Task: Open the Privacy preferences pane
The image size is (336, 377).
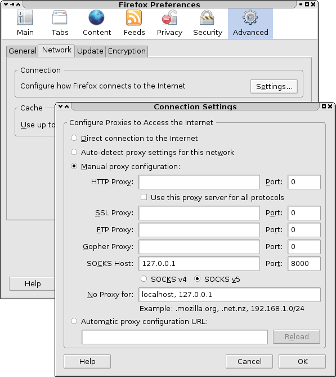Action: pyautogui.click(x=169, y=23)
